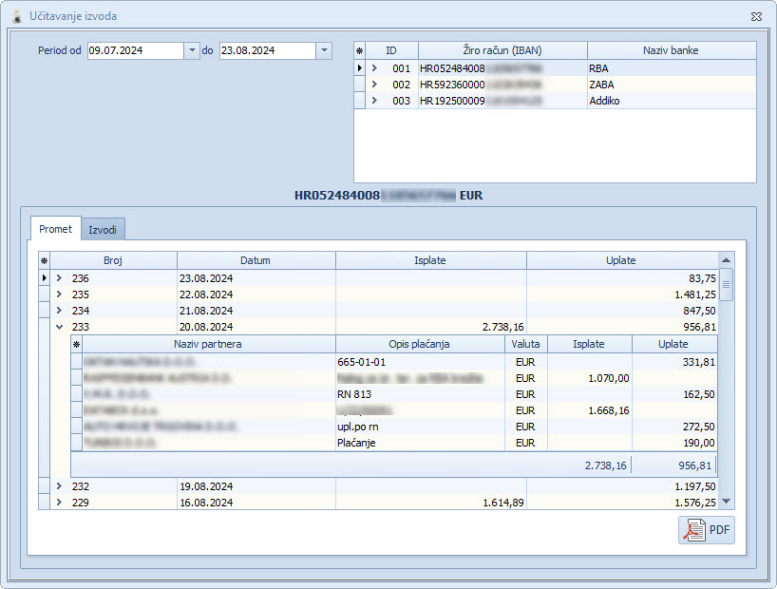Viewport: 777px width, 589px height.
Task: Open the end date dropdown calendar
Action: pos(323,50)
